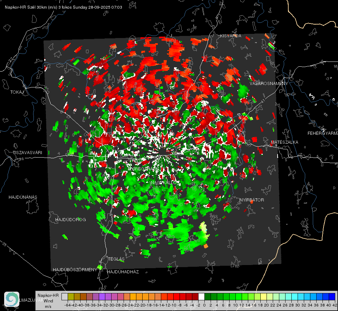This screenshot has height=311, width=338.
Task: Click the map title with date 28-09-2025
Action: (64, 7)
